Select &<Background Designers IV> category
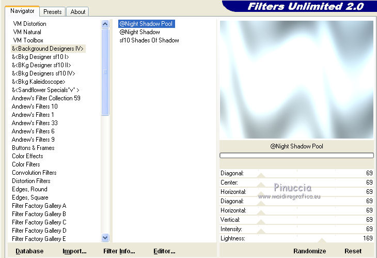This screenshot has width=377, height=258. (48, 49)
